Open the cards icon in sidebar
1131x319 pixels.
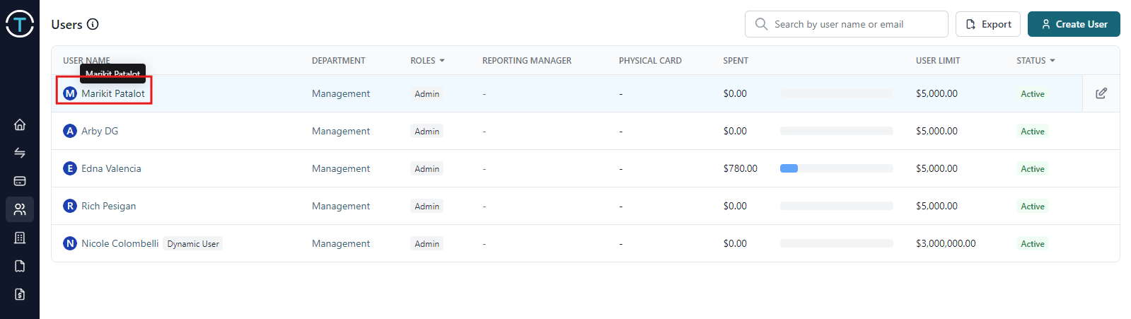(20, 181)
